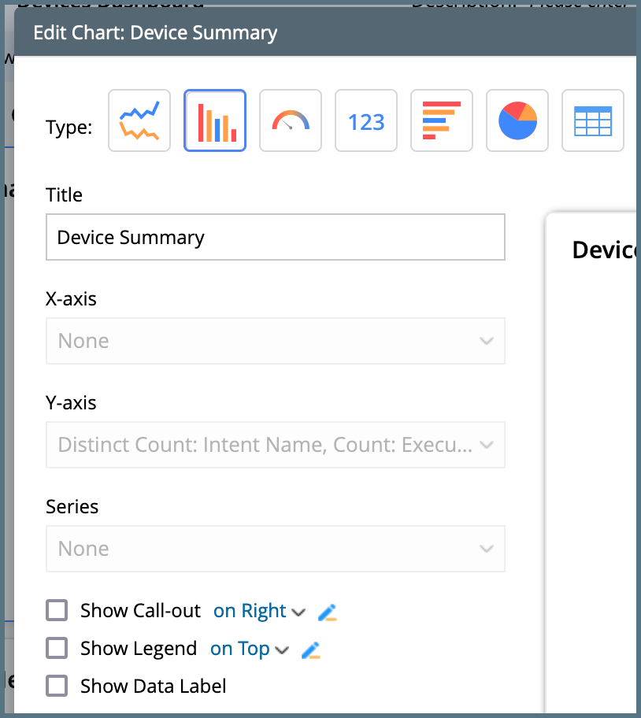
Task: Edit Call-out settings with pencil icon
Action: tap(328, 612)
